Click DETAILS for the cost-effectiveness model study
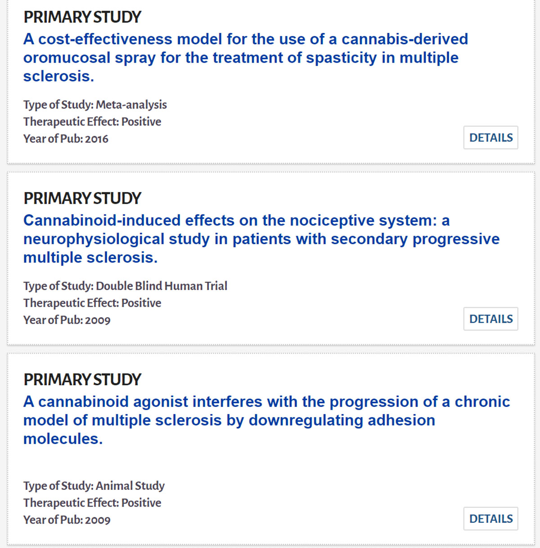This screenshot has height=548, width=540. coord(490,137)
